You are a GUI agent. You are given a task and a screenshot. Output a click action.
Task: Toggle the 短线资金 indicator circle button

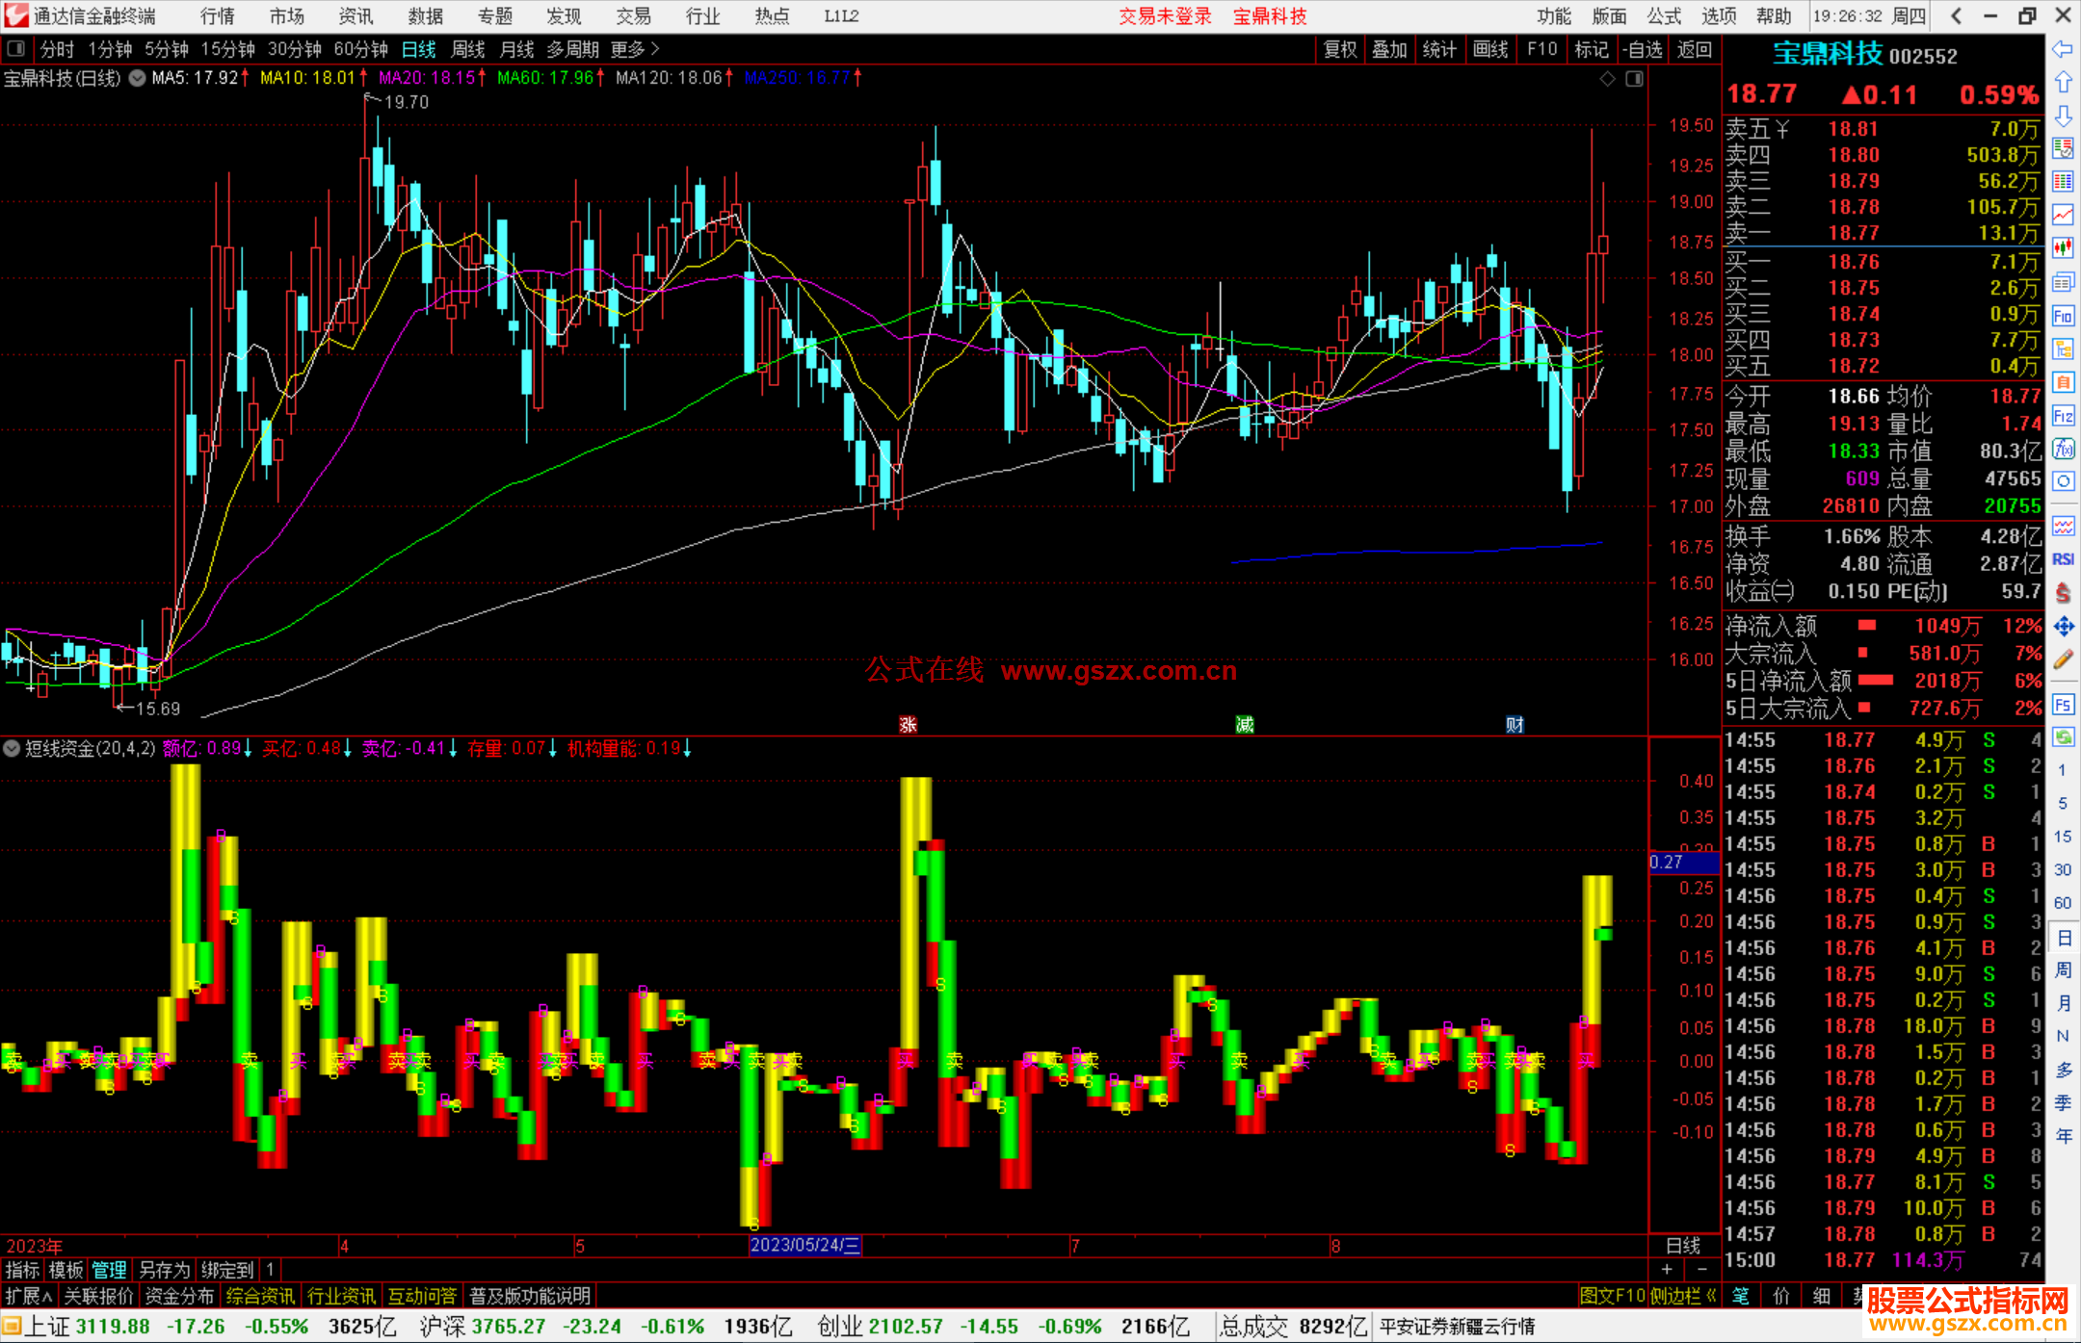click(x=12, y=748)
